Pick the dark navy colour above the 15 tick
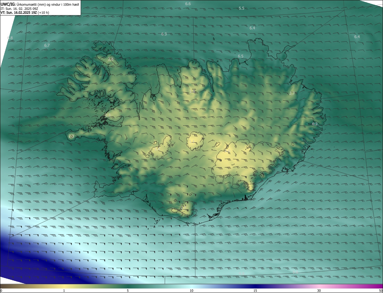The width and height of the screenshot is (383, 293). 255,286
